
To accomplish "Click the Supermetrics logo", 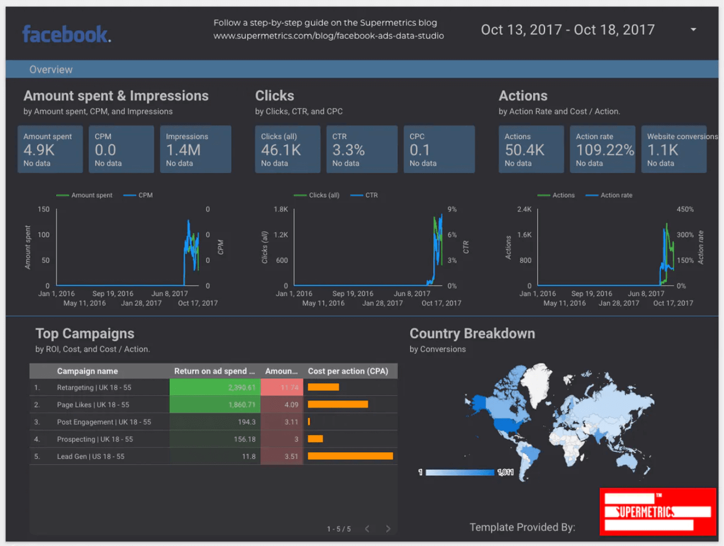I will (x=658, y=511).
